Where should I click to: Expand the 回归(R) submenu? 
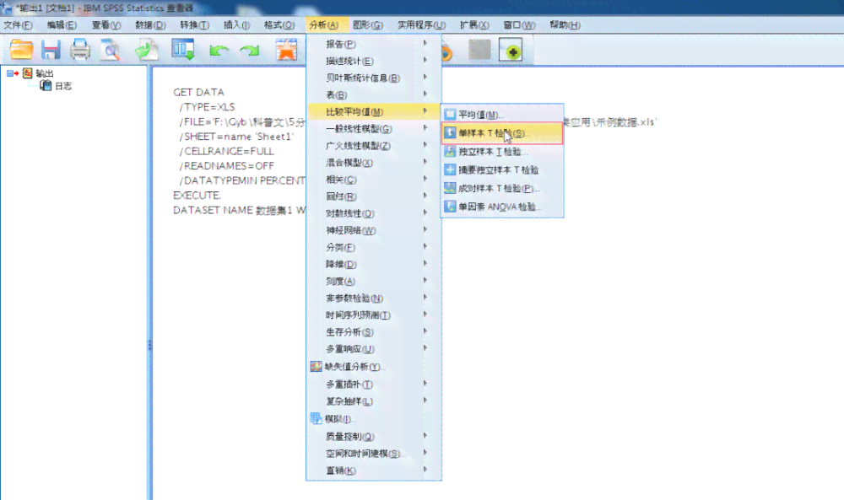[374, 196]
